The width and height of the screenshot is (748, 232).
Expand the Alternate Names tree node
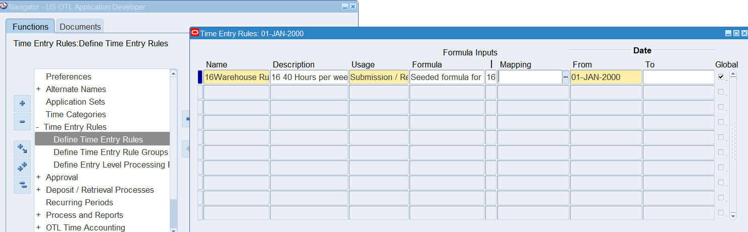38,89
